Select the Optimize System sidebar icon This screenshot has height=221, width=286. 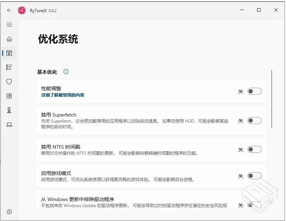pos(9,53)
